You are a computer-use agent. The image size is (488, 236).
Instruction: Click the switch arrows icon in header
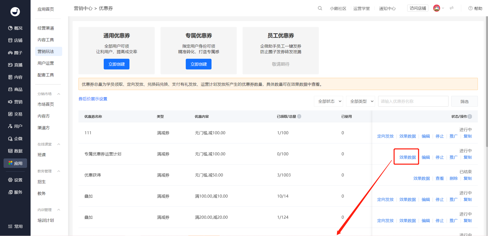(x=452, y=8)
